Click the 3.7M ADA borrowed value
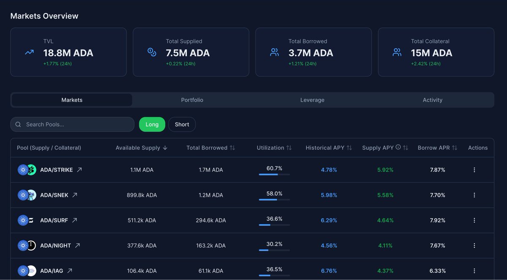 point(311,53)
